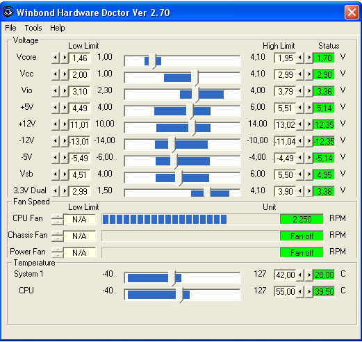Decrease Vio high limit with left arrow
This screenshot has height=342, width=362.
300,91
